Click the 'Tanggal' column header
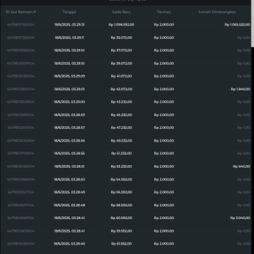The height and width of the screenshot is (254, 254). (x=69, y=12)
